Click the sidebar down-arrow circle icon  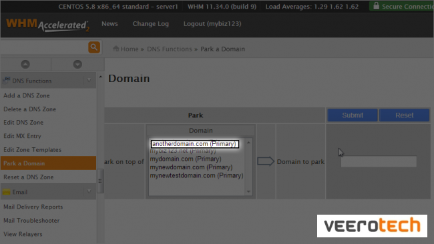[x=77, y=65]
